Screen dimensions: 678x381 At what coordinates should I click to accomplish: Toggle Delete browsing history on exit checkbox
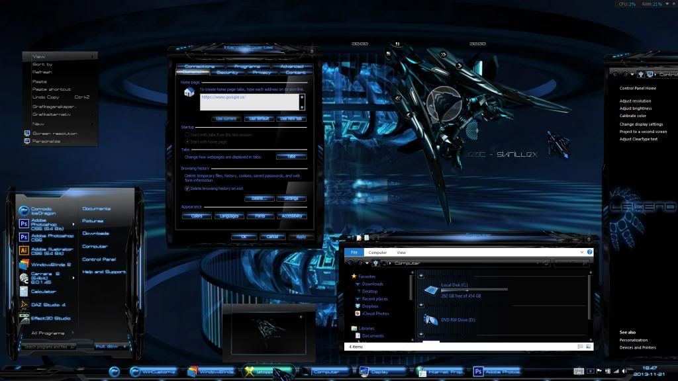(x=187, y=189)
